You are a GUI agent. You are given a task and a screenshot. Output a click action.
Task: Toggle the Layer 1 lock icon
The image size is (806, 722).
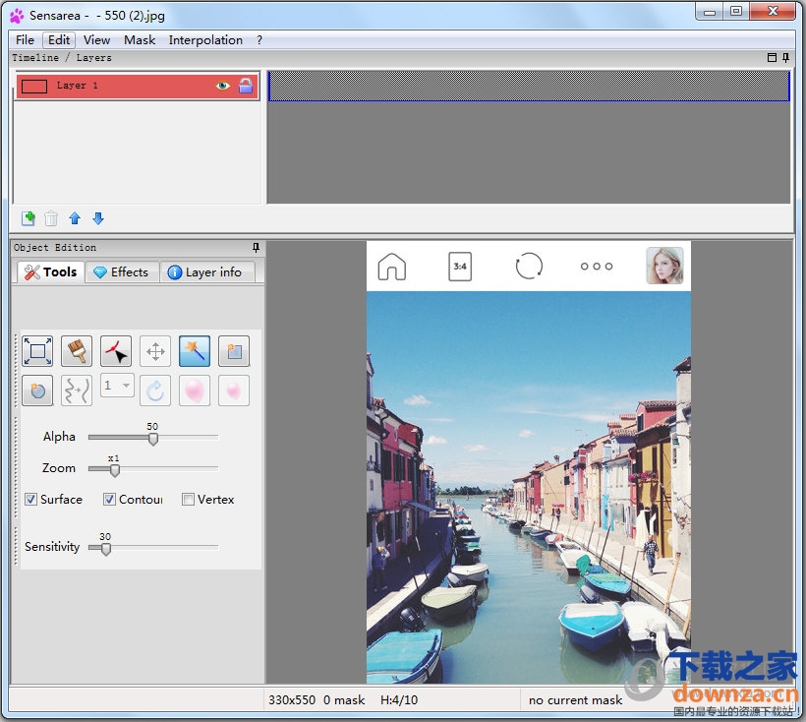[245, 86]
